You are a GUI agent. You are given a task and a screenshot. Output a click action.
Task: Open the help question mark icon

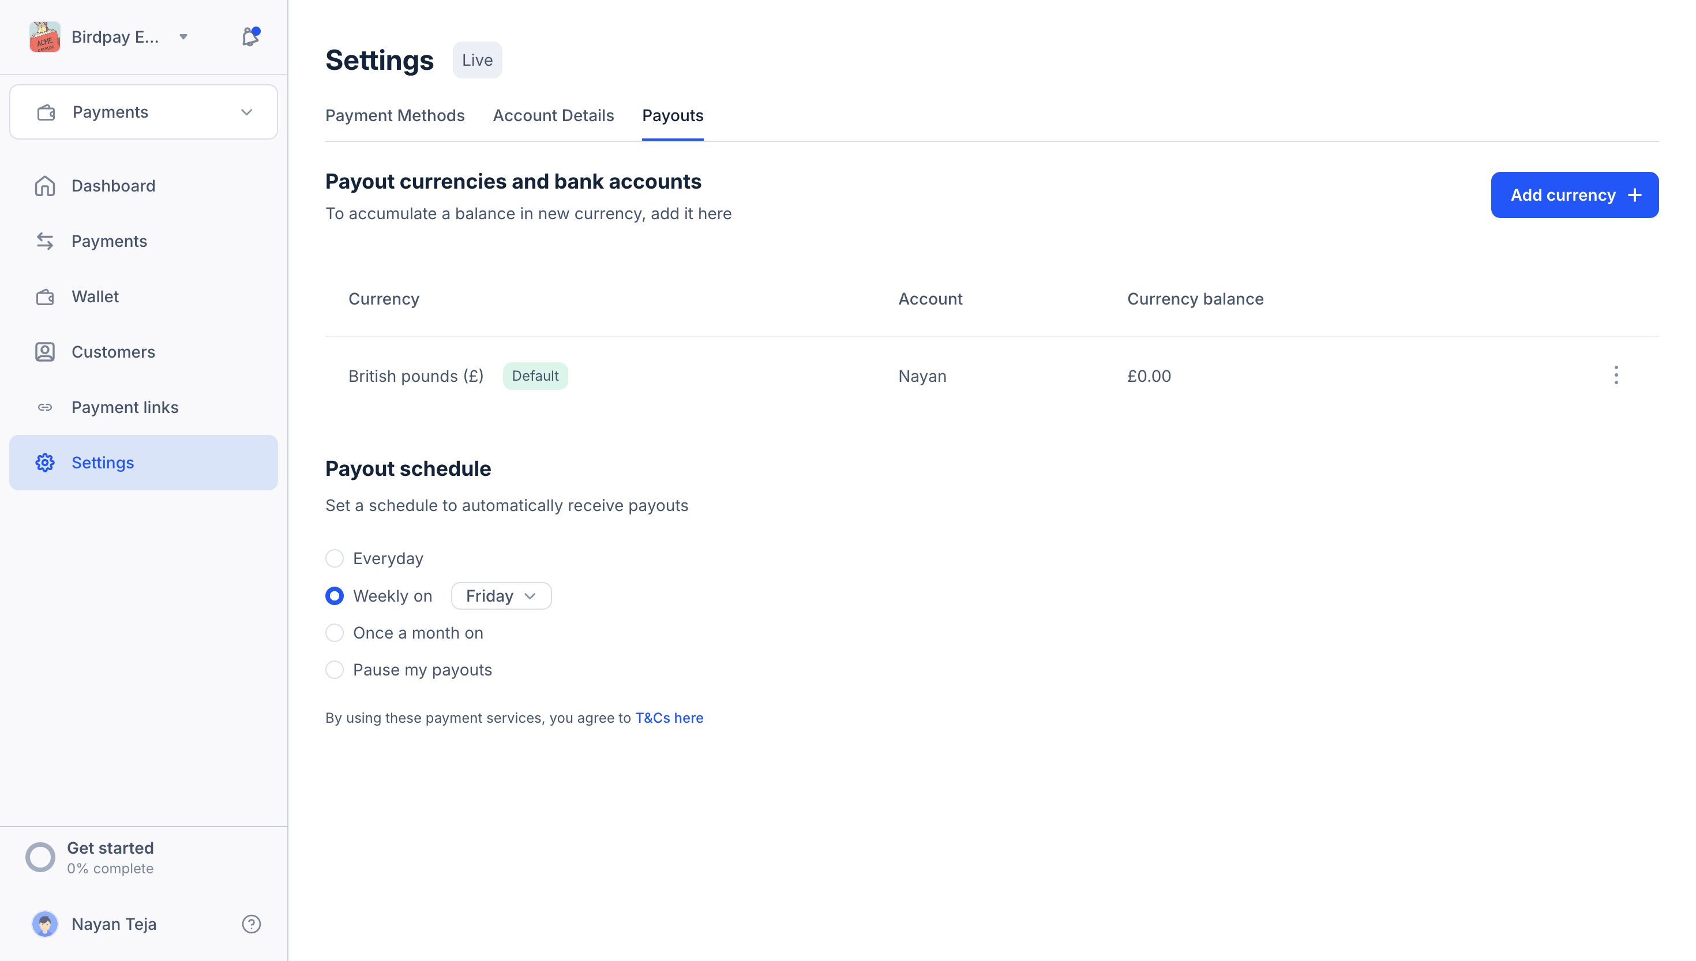coord(252,924)
